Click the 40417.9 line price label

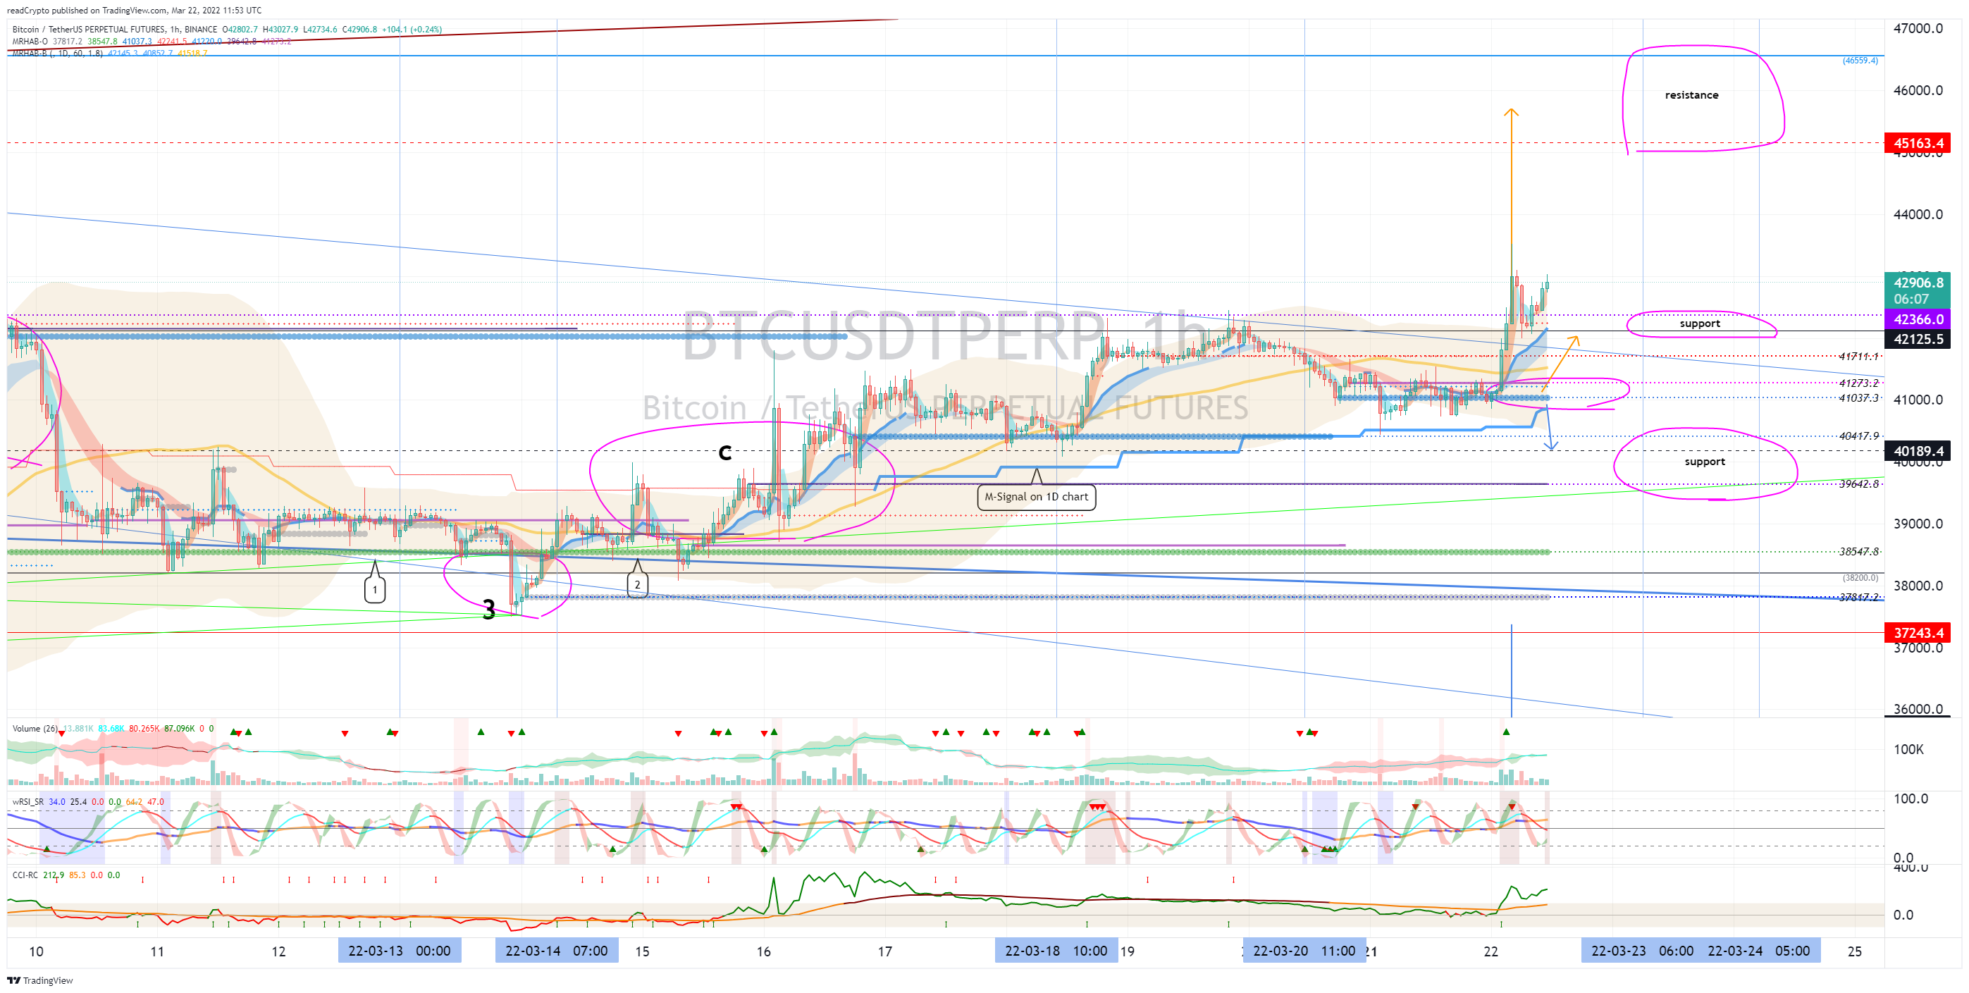click(1858, 436)
